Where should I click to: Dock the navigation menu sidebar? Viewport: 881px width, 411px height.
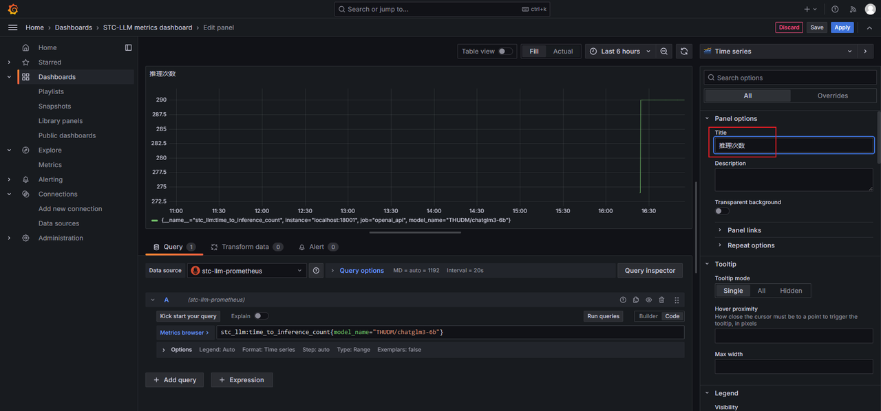coord(128,47)
